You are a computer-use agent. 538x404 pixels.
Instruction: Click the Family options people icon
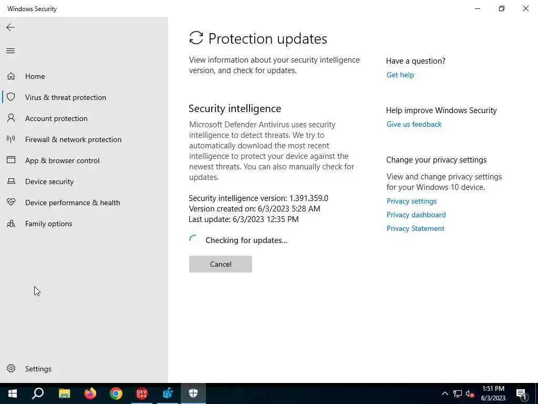(11, 224)
